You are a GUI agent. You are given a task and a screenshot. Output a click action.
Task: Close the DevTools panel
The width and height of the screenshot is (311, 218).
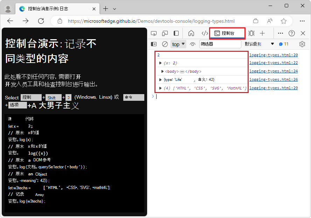tap(303, 33)
